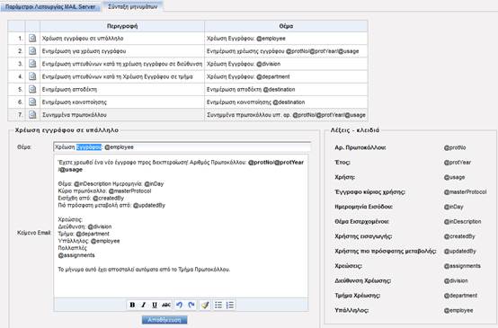This screenshot has height=328, width=498.
Task: Click subject cell 'Χρέωση Εγγράφου: @department'
Action: point(286,76)
